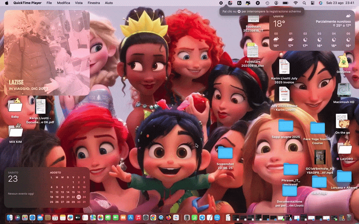Launch Apple TV from the Dock
The width and height of the screenshot is (359, 224).
tap(78, 217)
